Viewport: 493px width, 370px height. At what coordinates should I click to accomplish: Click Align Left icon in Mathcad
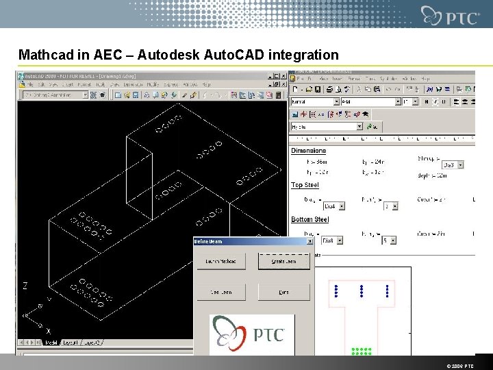(x=456, y=101)
